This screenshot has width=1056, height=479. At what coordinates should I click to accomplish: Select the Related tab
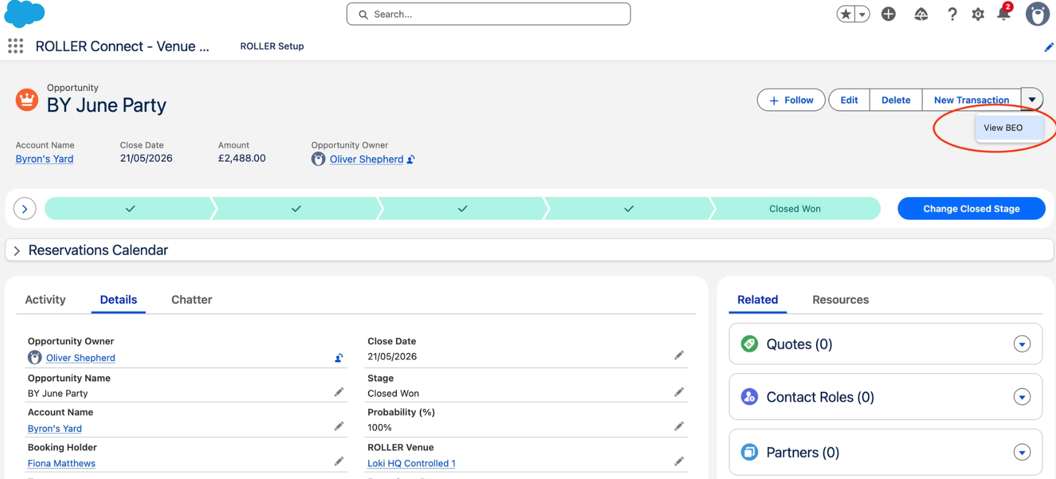tap(757, 300)
